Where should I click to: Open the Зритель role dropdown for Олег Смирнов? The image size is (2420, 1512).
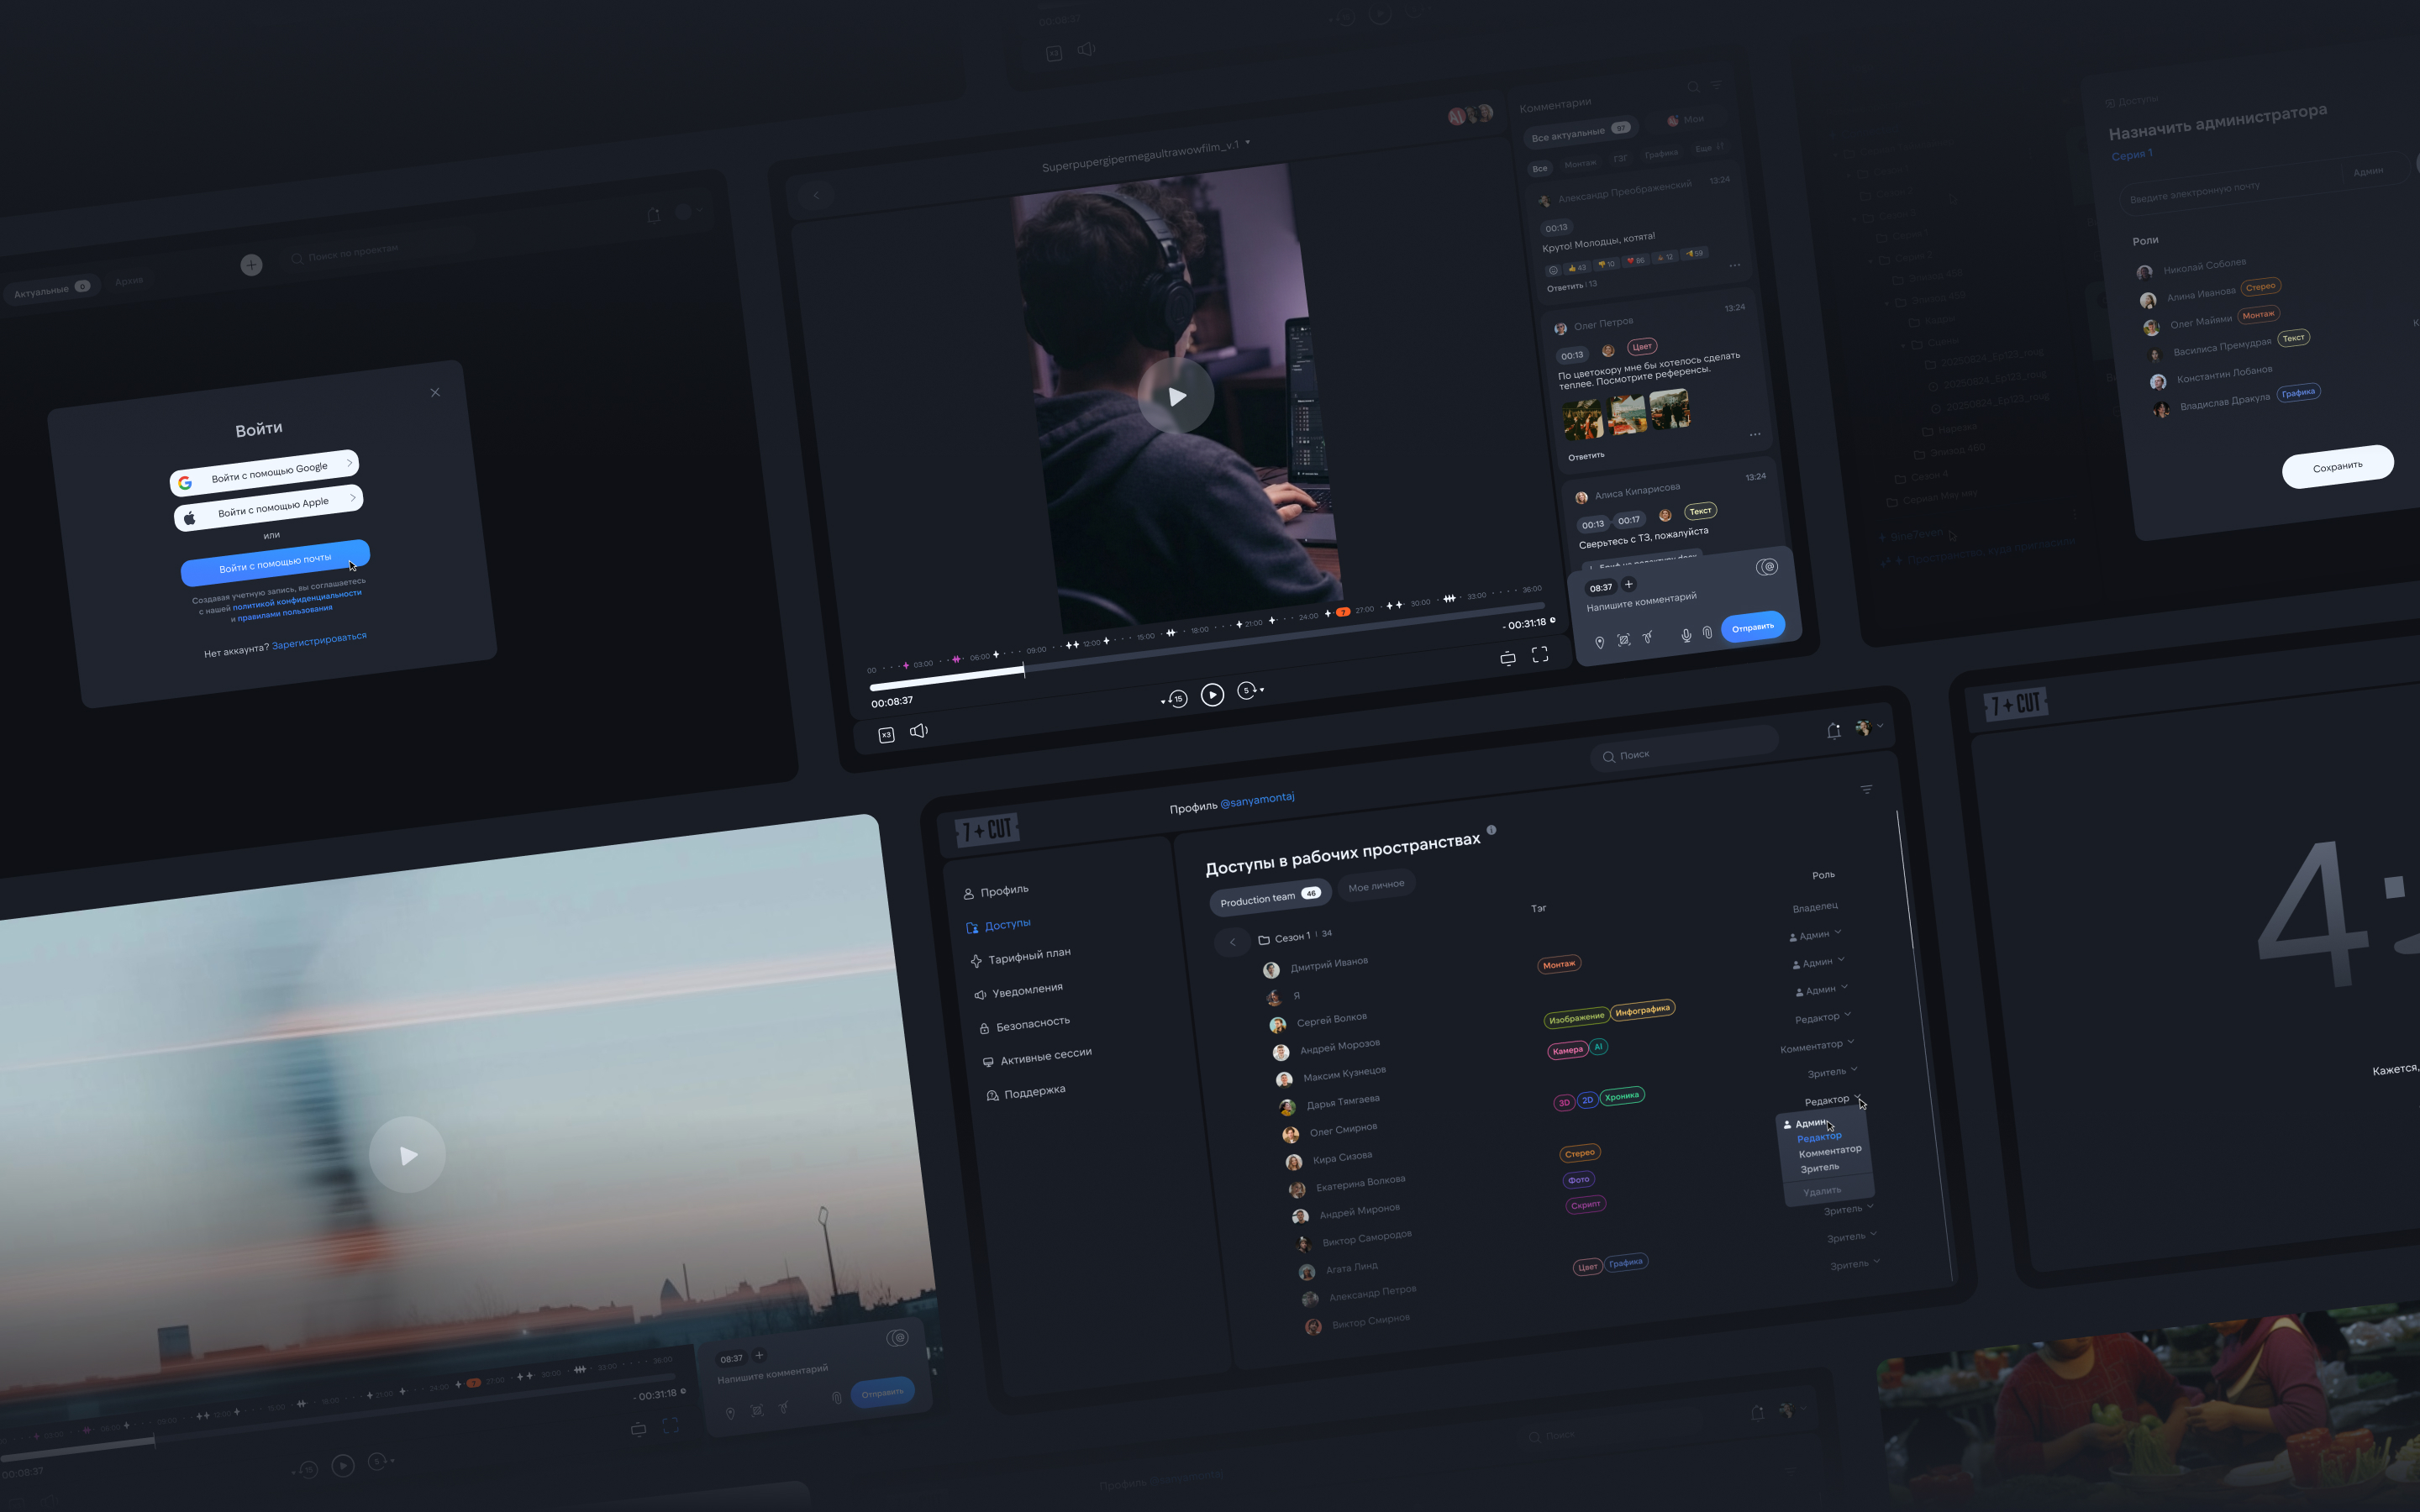click(x=1832, y=1072)
